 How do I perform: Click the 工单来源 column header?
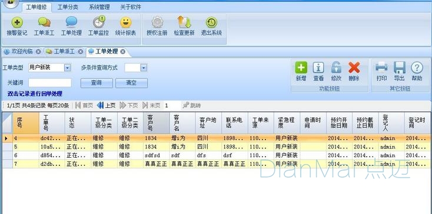[x=261, y=123]
